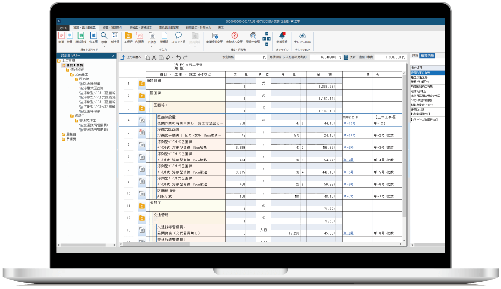Open the ファイル menu tab
The image size is (501, 289).
point(62,28)
